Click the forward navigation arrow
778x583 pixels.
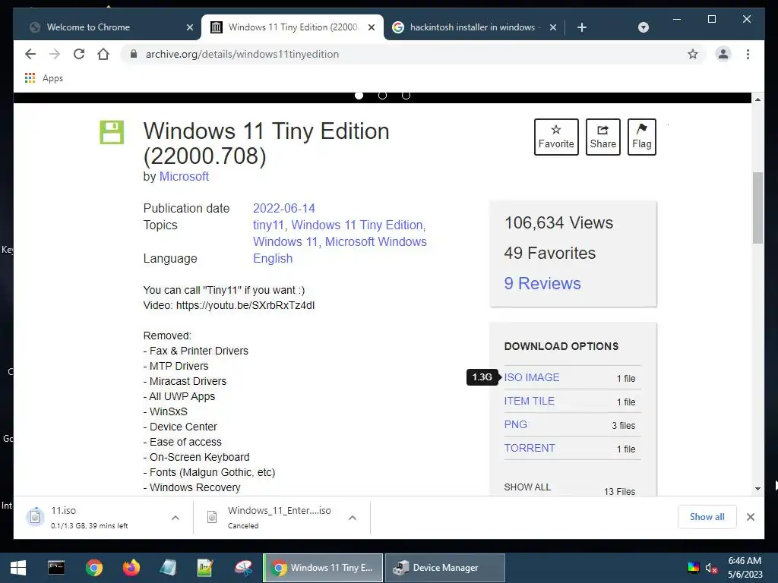pyautogui.click(x=55, y=54)
